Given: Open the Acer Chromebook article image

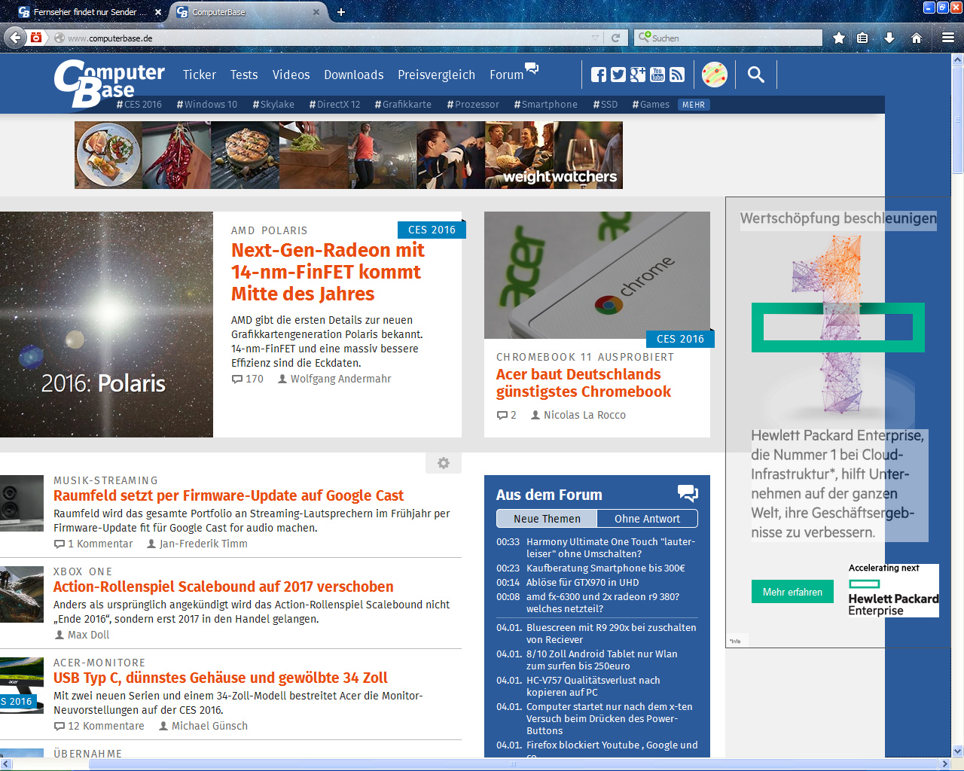Looking at the screenshot, I should pos(597,275).
